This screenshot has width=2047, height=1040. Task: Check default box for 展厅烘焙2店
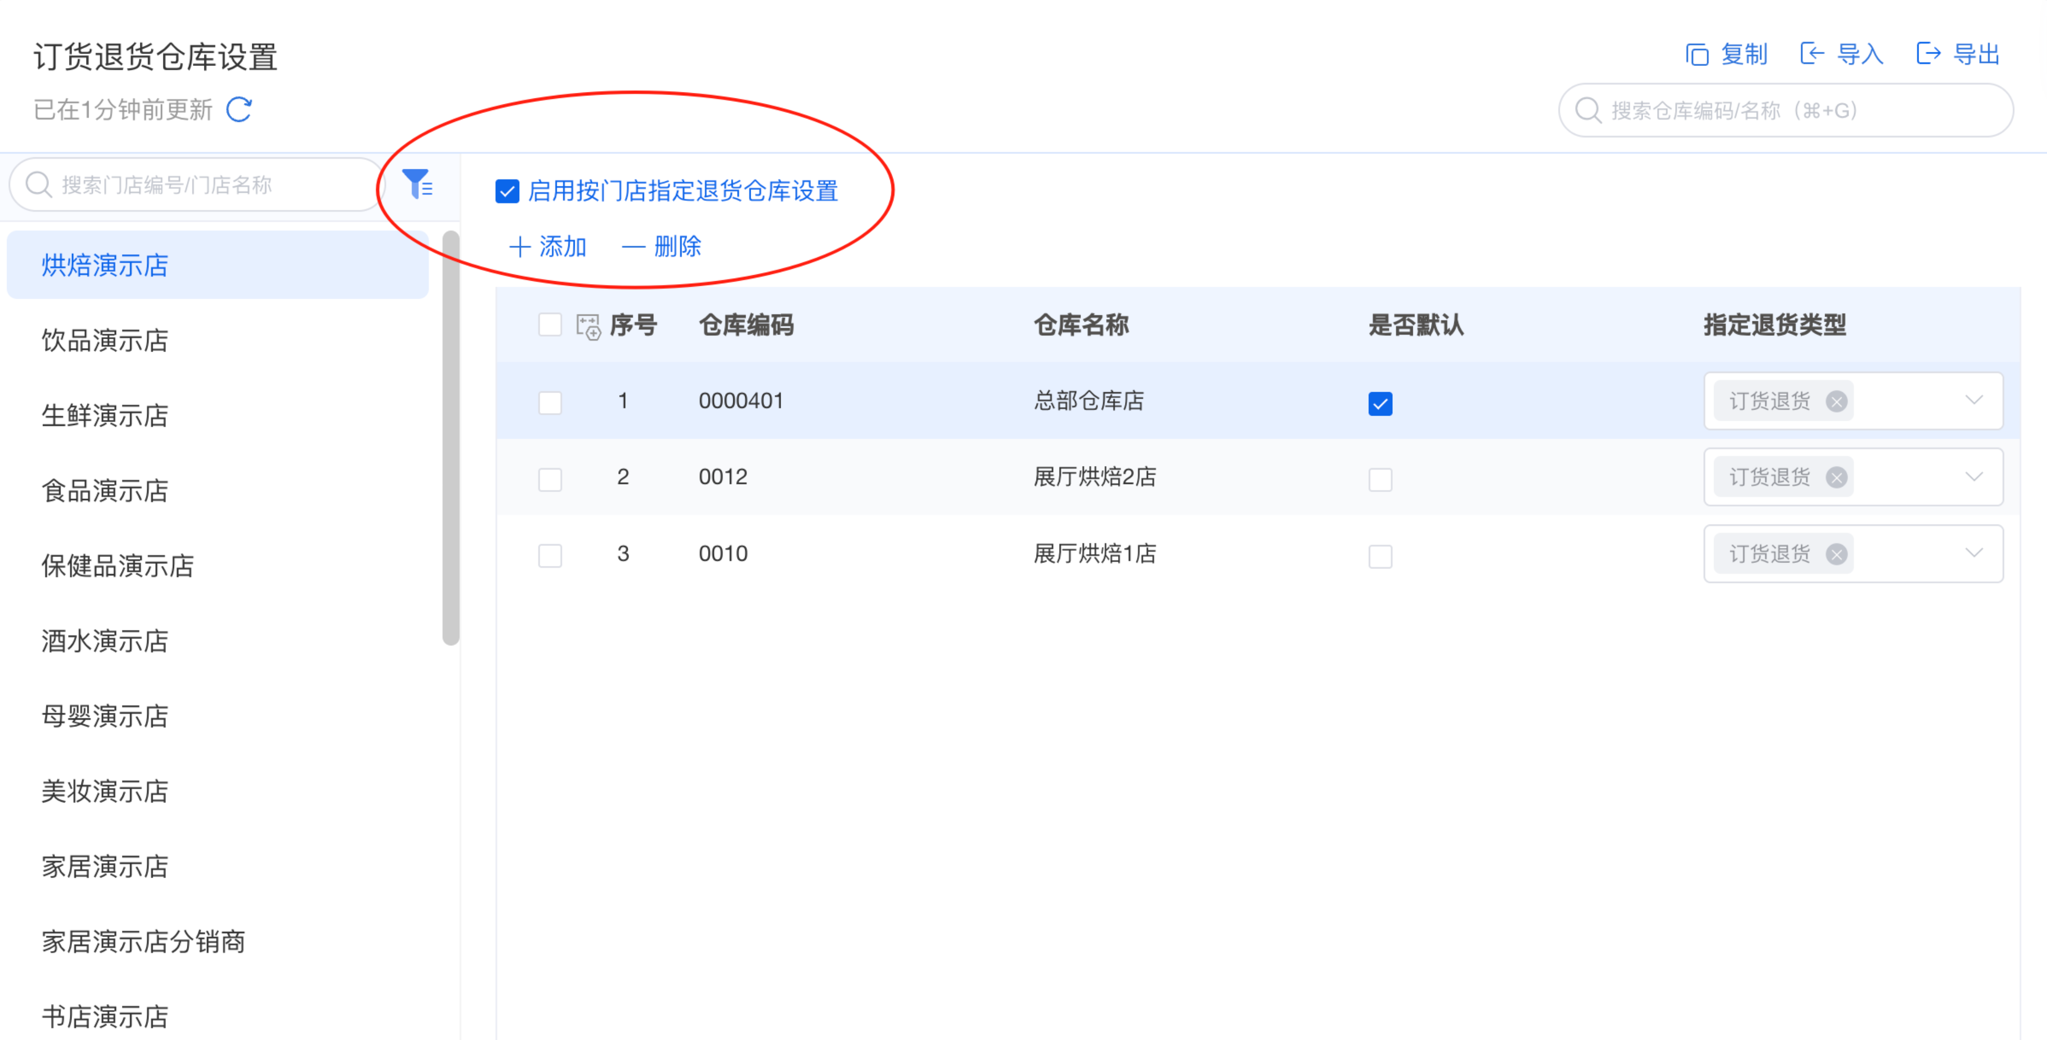1379,480
